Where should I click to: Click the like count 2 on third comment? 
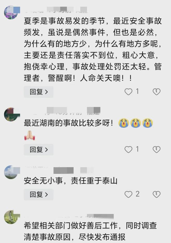pos(138,194)
